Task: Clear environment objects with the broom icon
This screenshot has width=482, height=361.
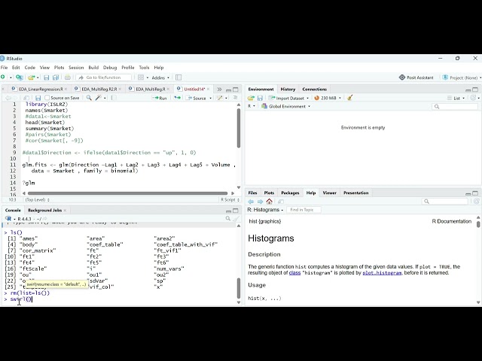Action: (x=349, y=98)
